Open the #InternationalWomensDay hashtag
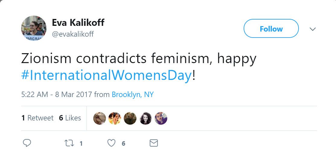The width and height of the screenshot is (336, 161). [x=106, y=75]
